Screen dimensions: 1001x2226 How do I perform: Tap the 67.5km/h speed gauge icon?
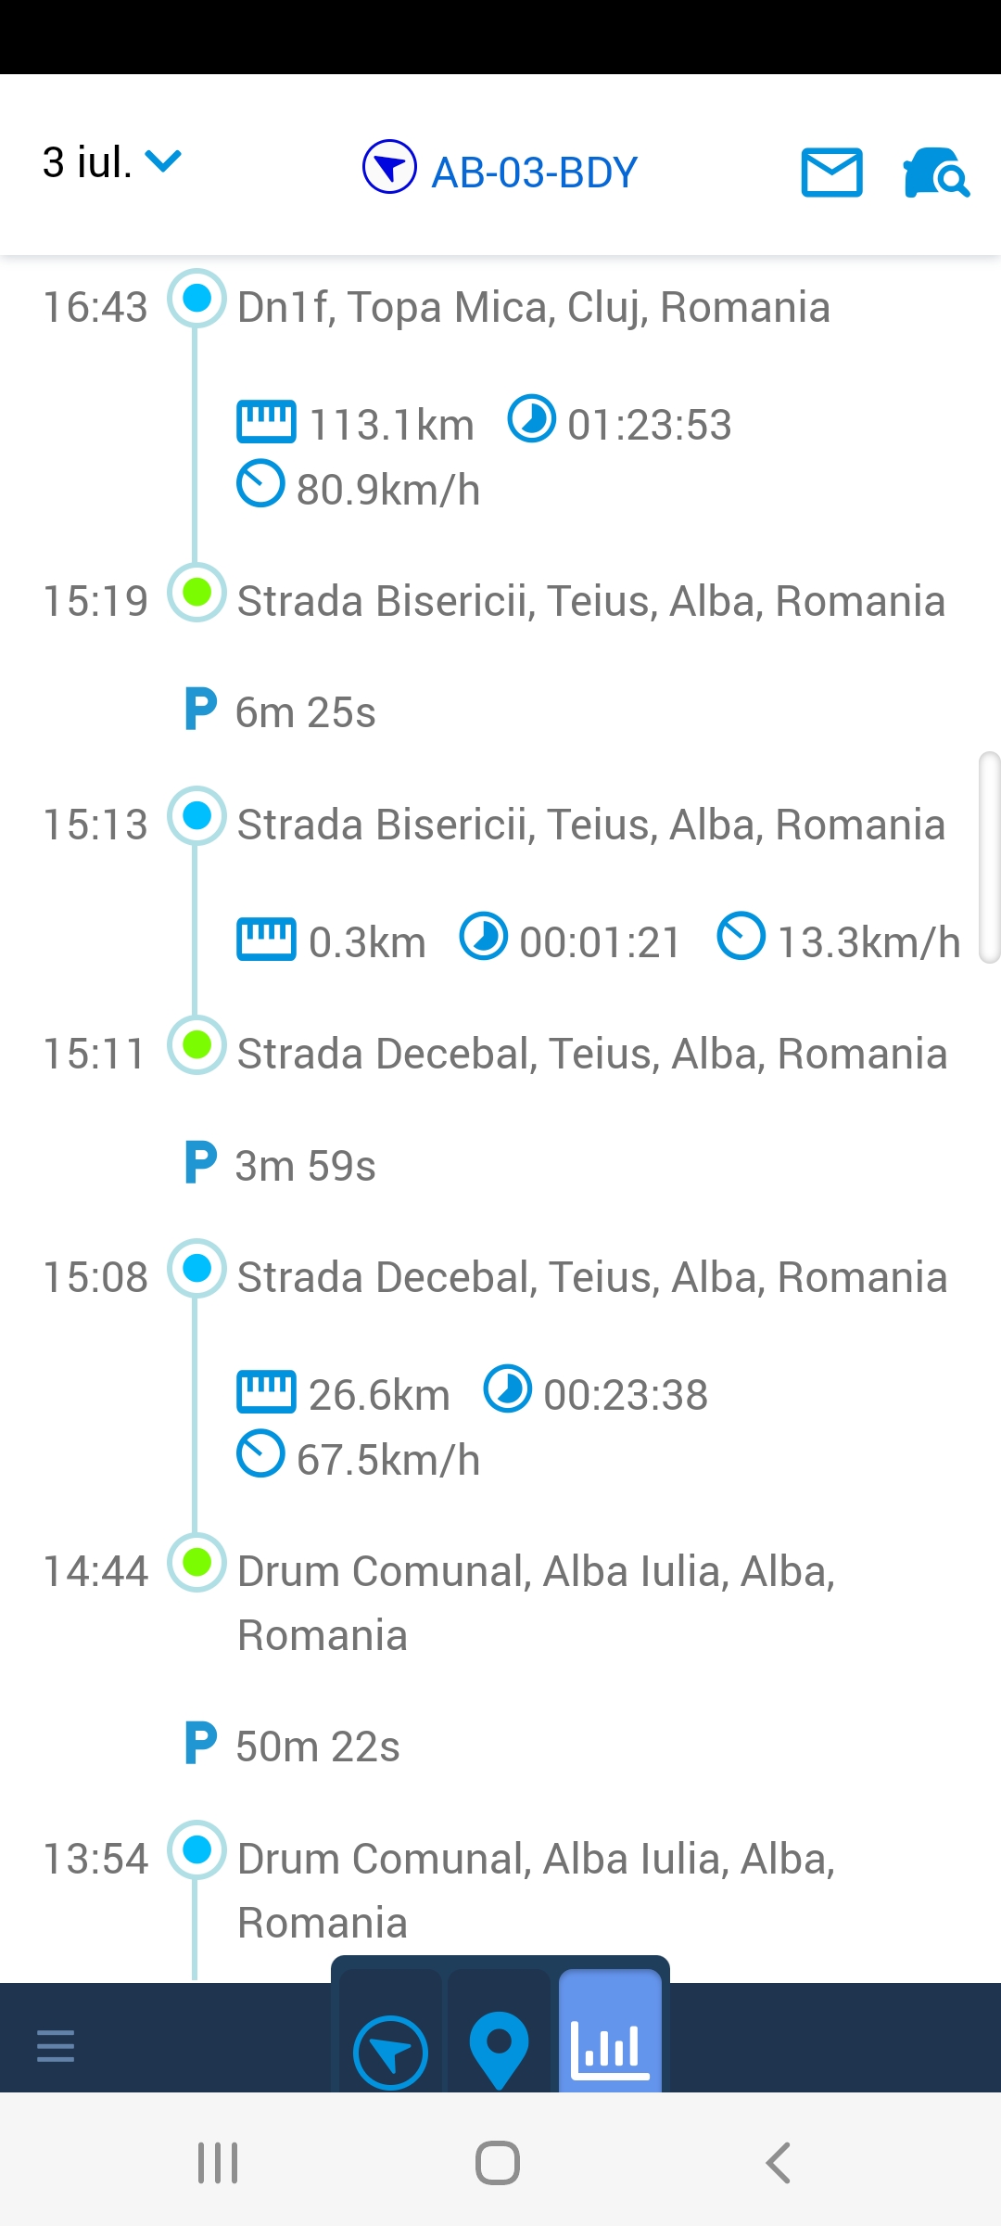point(260,1454)
